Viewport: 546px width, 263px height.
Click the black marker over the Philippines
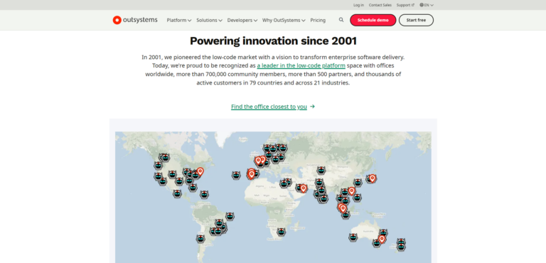click(x=357, y=198)
